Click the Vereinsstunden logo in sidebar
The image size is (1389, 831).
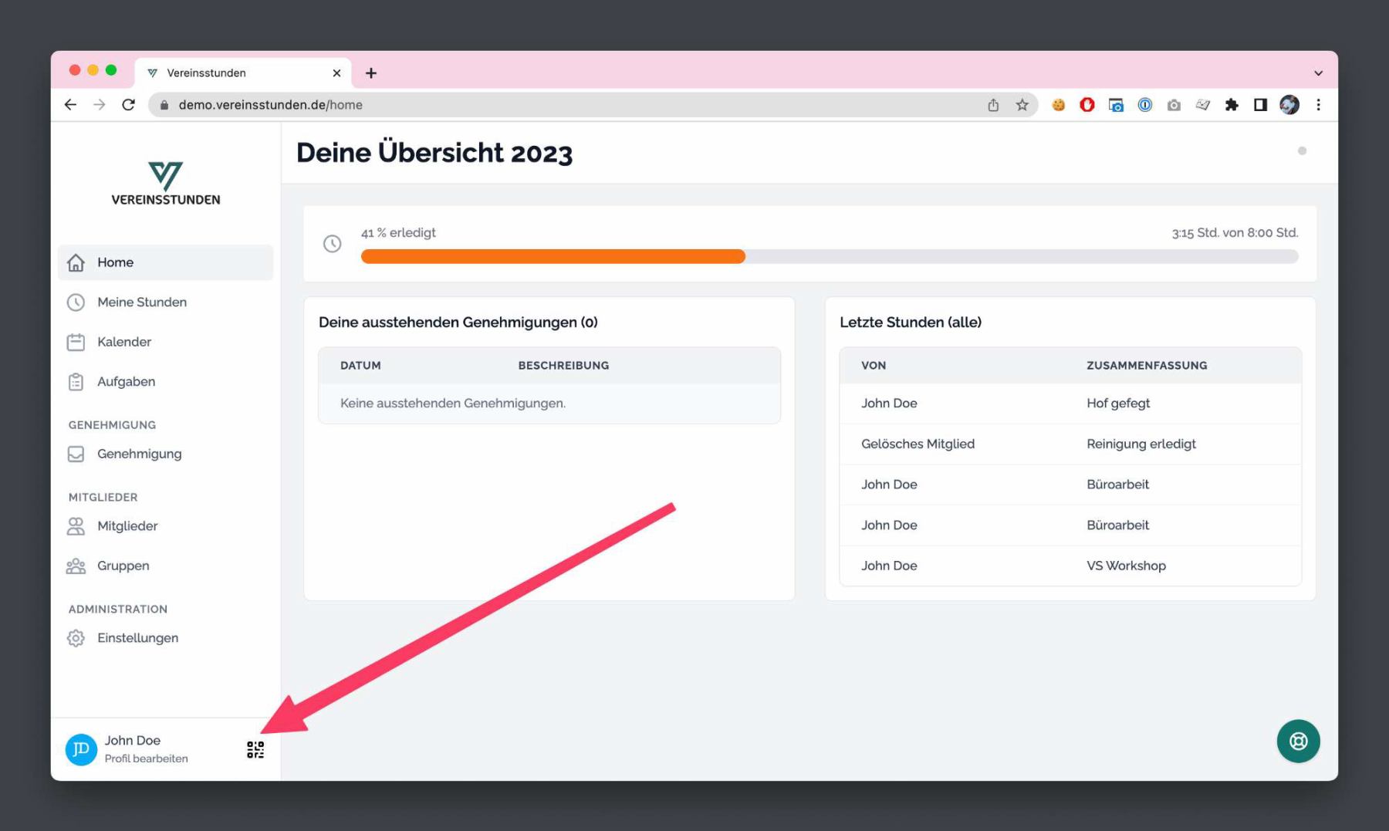click(165, 184)
